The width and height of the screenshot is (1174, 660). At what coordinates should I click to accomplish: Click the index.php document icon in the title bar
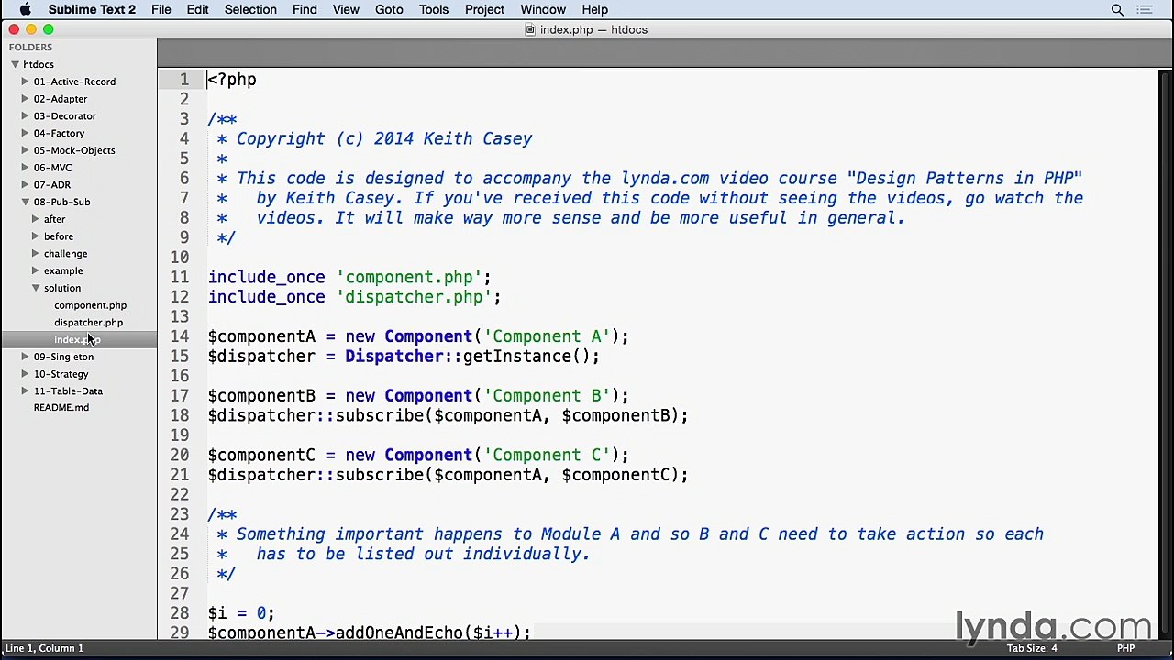point(530,30)
